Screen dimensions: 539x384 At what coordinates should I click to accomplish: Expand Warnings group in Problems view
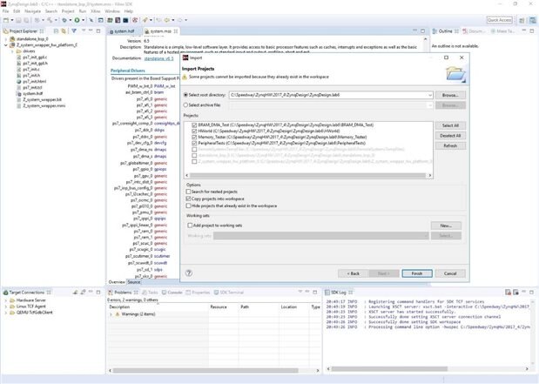pos(111,314)
